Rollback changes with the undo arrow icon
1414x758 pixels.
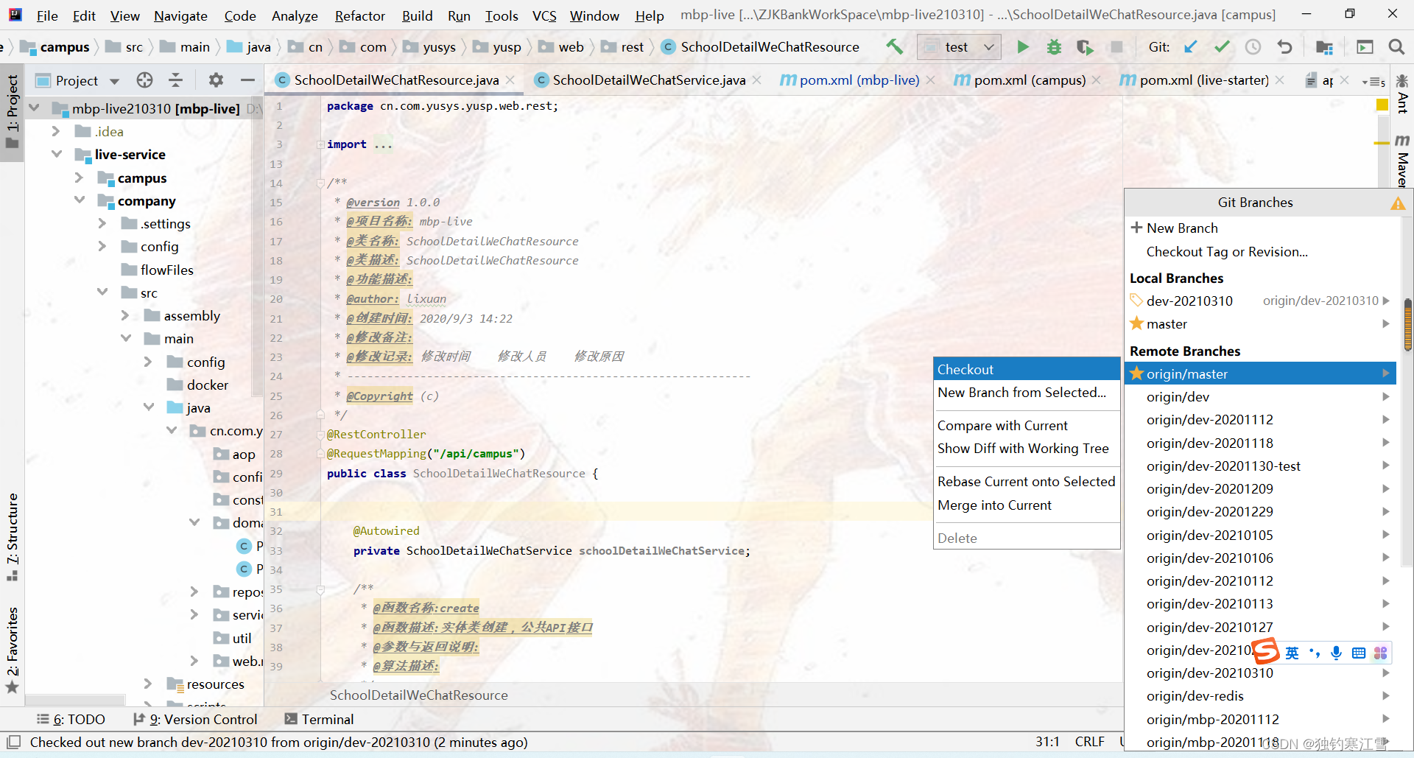[x=1284, y=47]
